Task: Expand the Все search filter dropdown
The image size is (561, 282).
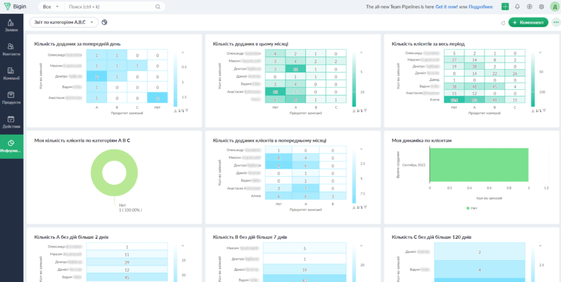Action: (x=50, y=7)
